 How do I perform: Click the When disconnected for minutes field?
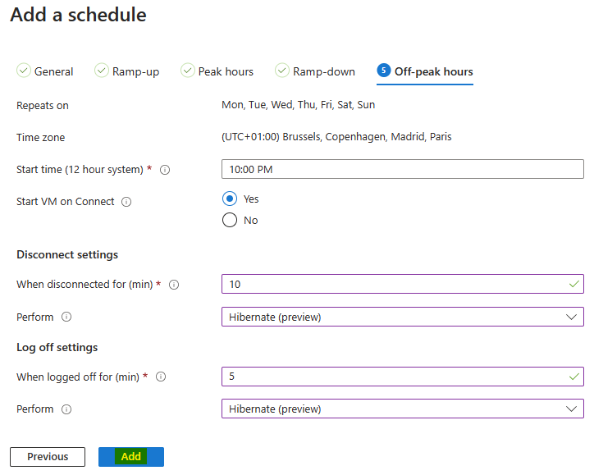(403, 284)
